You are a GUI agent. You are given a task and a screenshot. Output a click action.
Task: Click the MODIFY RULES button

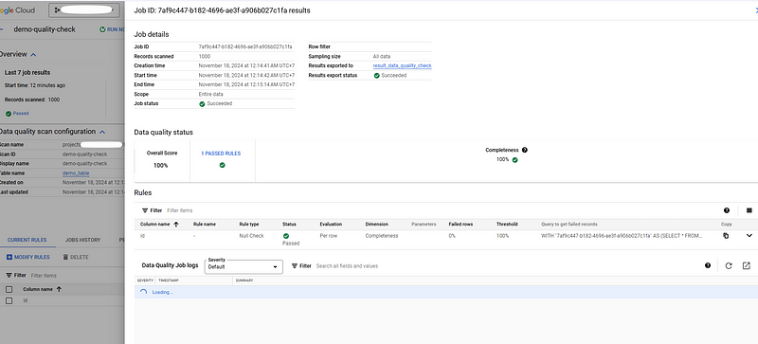click(x=28, y=257)
